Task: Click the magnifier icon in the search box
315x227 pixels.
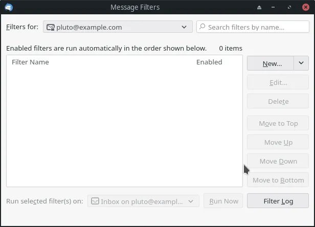Action: click(202, 27)
